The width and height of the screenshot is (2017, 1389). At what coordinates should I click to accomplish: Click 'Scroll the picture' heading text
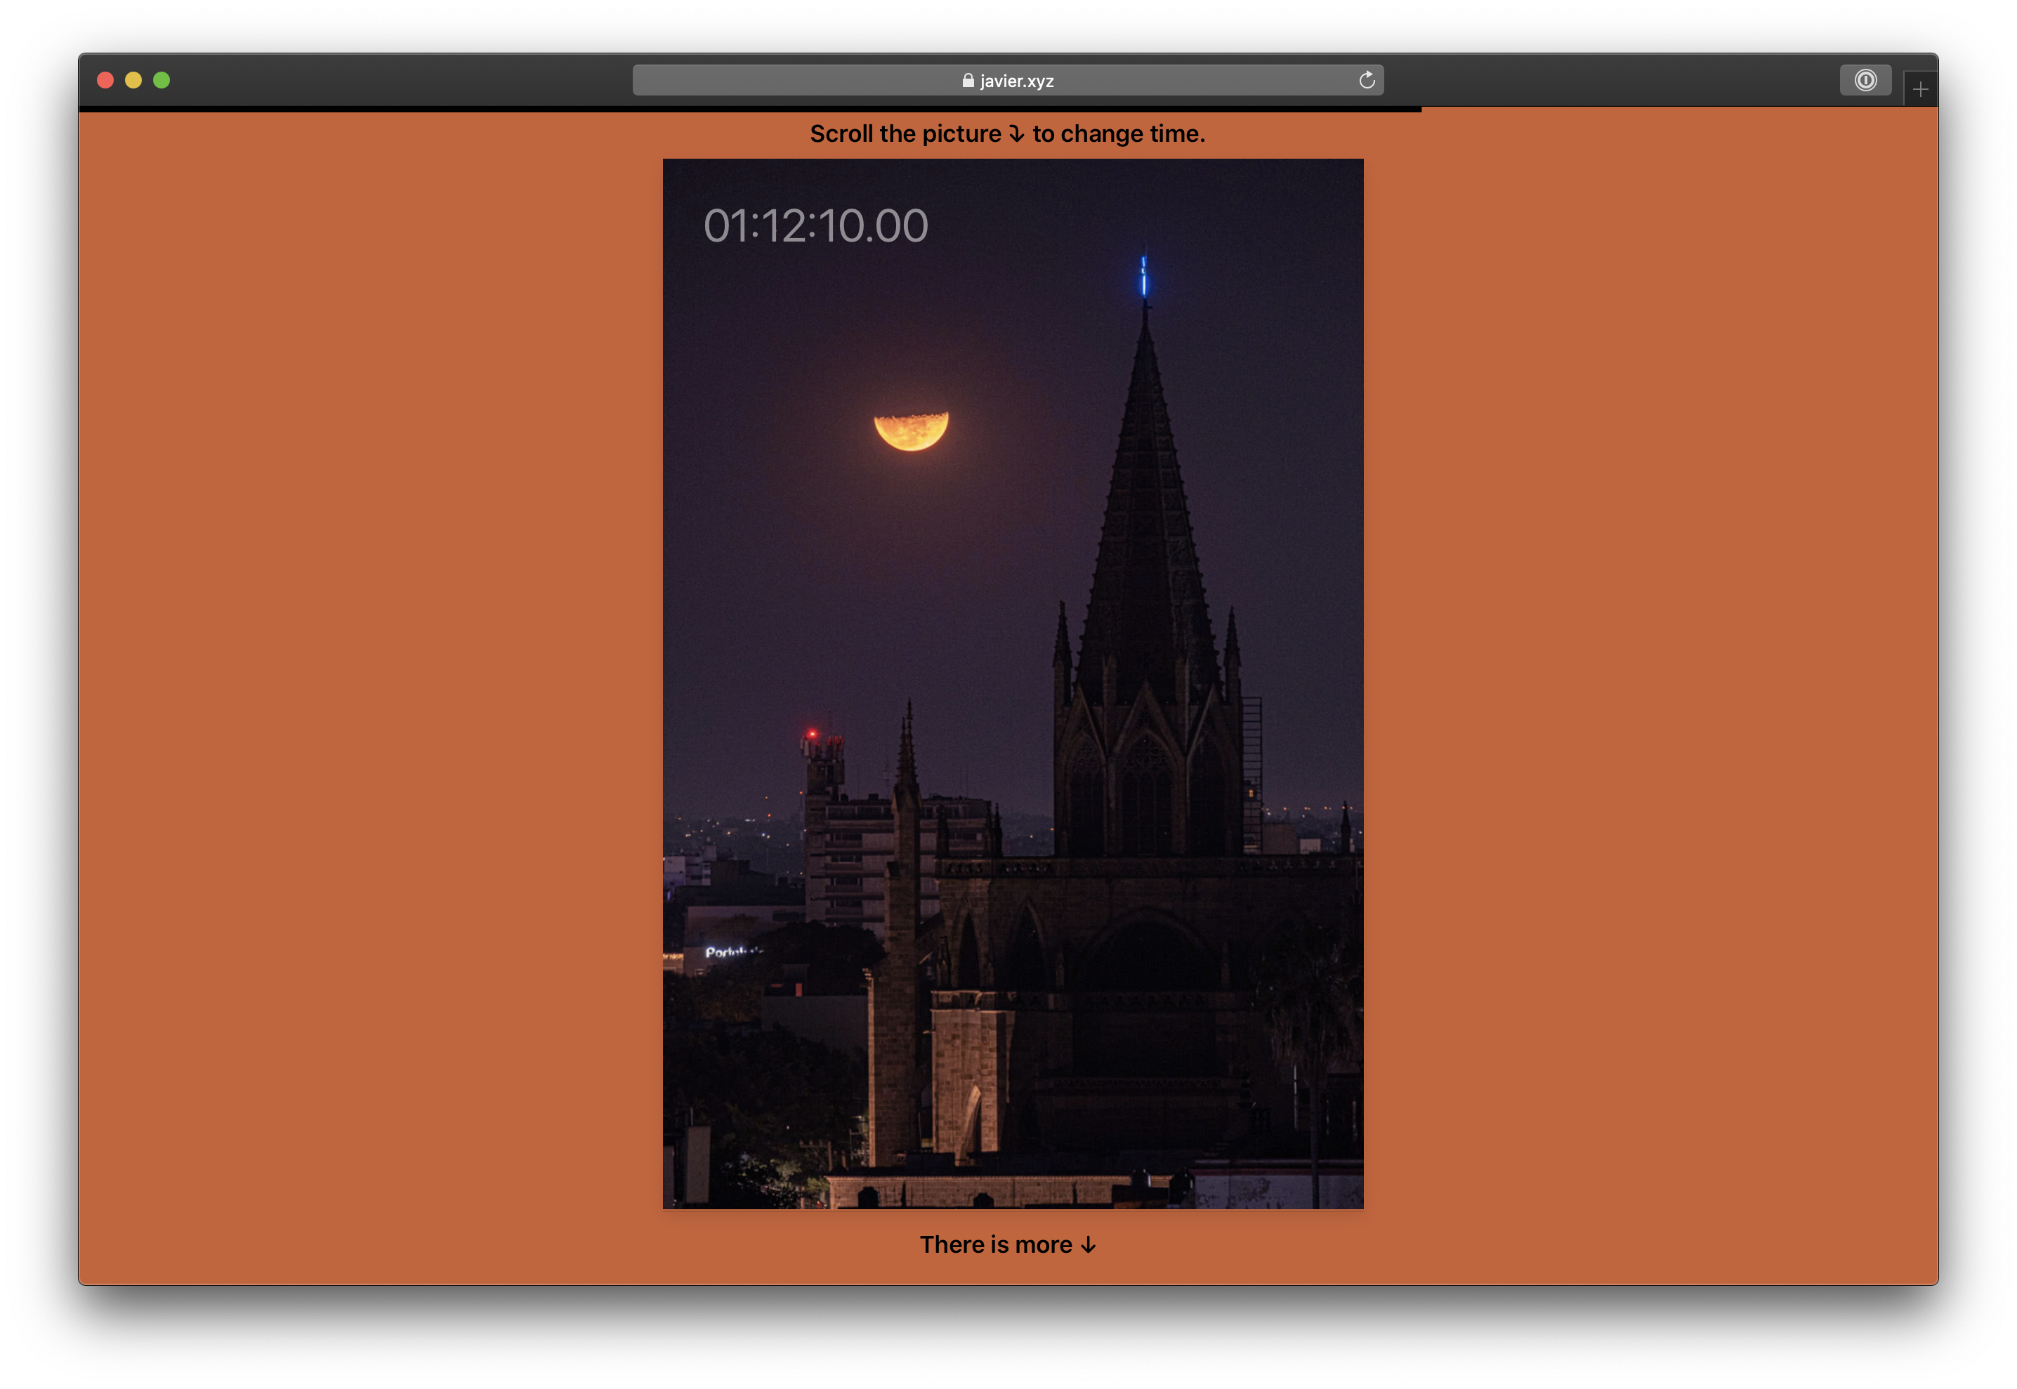click(905, 134)
